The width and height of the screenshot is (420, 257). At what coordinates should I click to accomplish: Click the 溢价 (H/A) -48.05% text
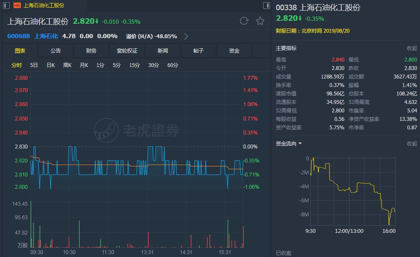(151, 36)
